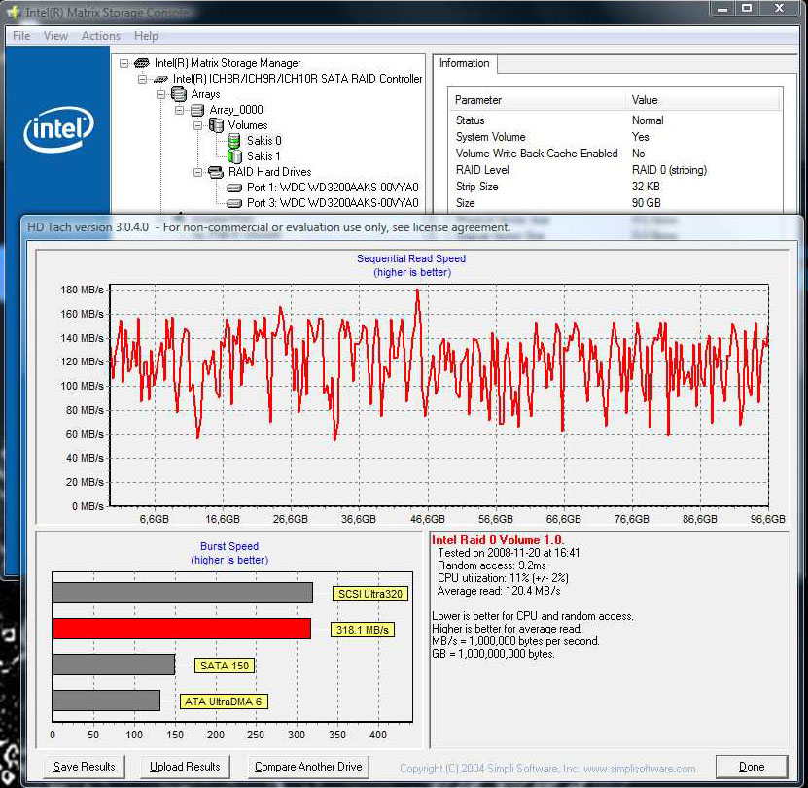This screenshot has width=808, height=788.
Task: Click the System Volume parameter row
Action: pos(491,137)
